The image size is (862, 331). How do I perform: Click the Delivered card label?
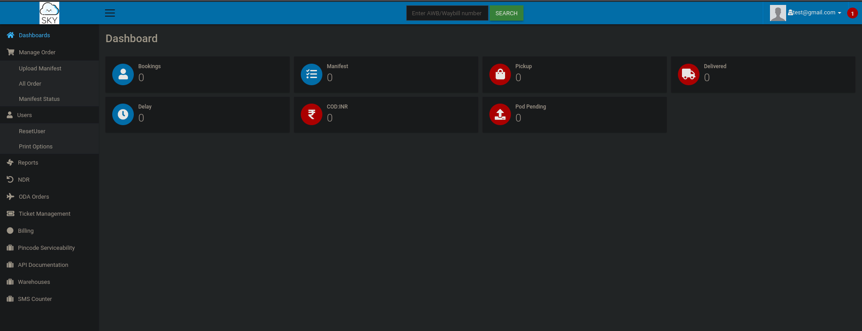(715, 66)
